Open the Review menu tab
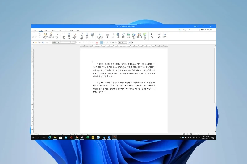This screenshot has height=164, width=247. point(72,30)
